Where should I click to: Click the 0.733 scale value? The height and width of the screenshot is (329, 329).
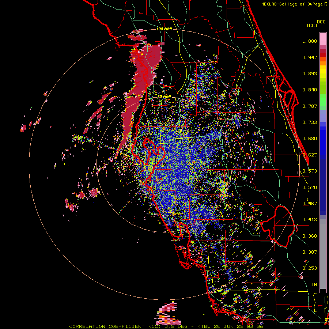[x=310, y=122]
